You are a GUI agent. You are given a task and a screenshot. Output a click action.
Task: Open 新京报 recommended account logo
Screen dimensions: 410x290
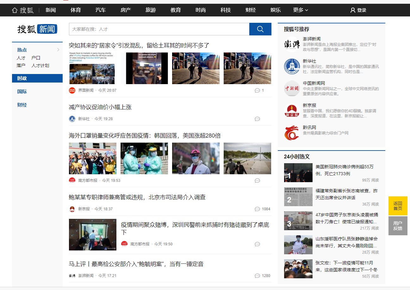[x=292, y=110]
